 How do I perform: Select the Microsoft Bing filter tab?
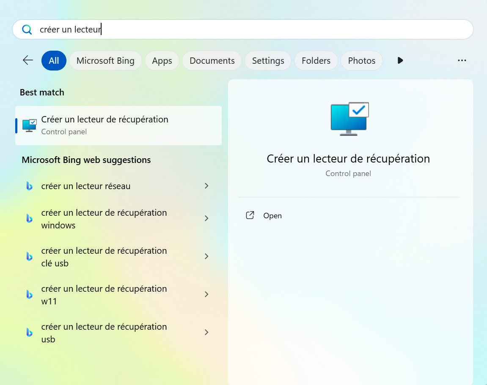point(105,60)
